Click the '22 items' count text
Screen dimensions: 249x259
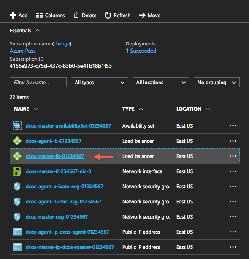coord(19,97)
